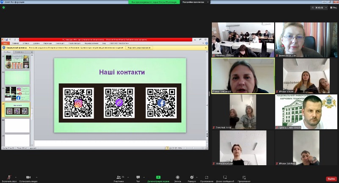Image resolution: width=339 pixels, height=183 pixels.
Task: Click Normal view icon in status bar
Action: click(x=167, y=148)
